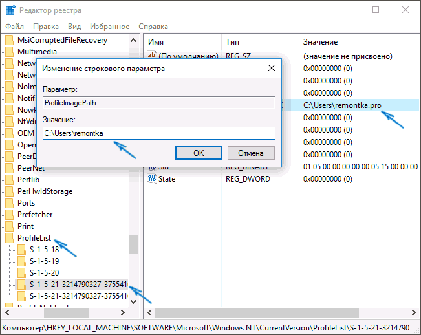
Task: Minimize the Registry Editor window
Action: pos(347,10)
